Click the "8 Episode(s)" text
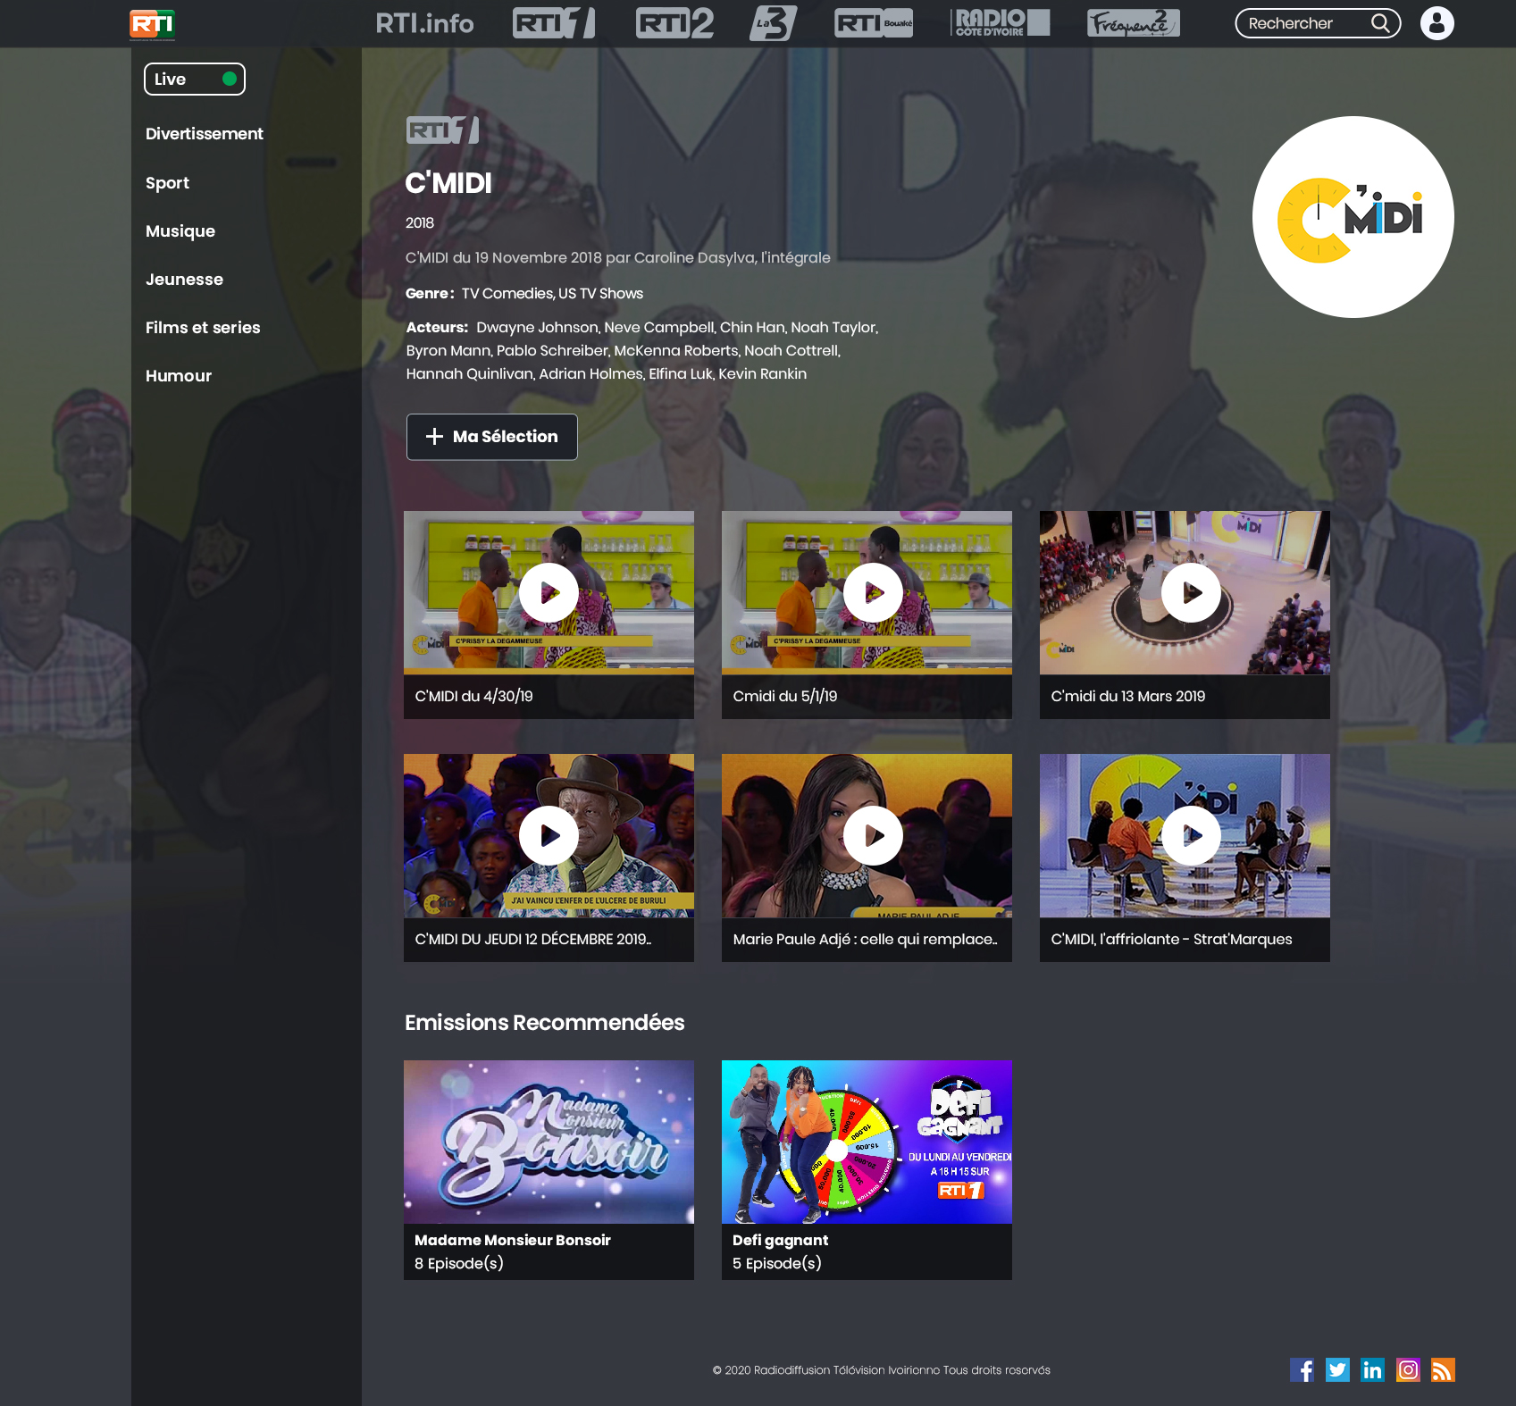 (x=459, y=1264)
